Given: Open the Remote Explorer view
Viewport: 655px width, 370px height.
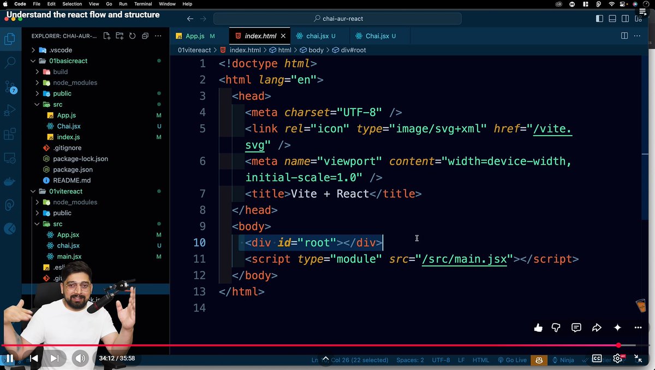Looking at the screenshot, I should (x=10, y=159).
